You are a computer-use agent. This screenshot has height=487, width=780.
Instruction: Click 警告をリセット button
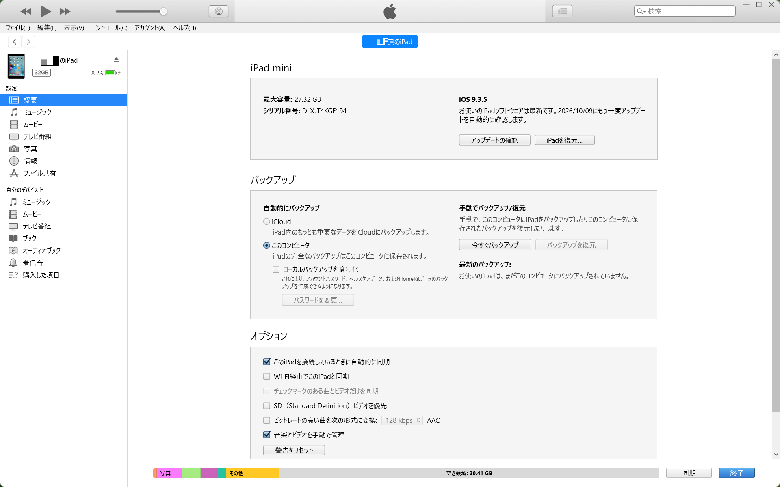click(294, 450)
